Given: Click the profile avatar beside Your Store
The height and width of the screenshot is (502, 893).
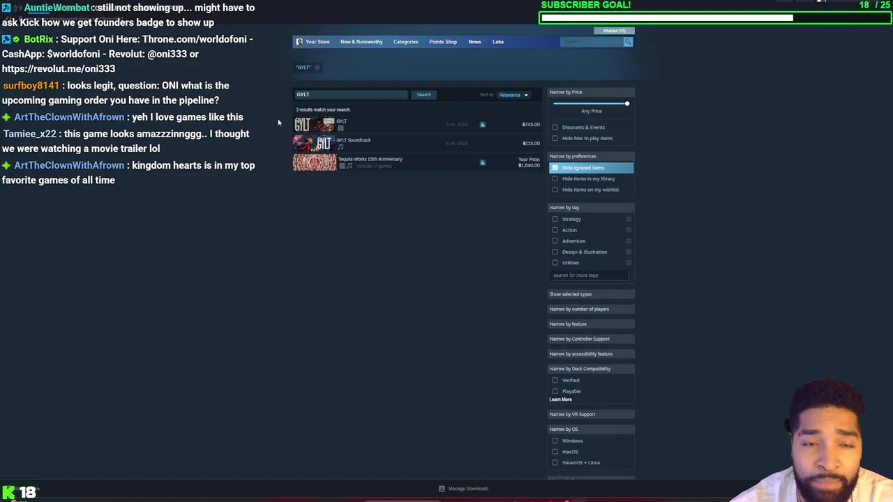Looking at the screenshot, I should pos(299,42).
